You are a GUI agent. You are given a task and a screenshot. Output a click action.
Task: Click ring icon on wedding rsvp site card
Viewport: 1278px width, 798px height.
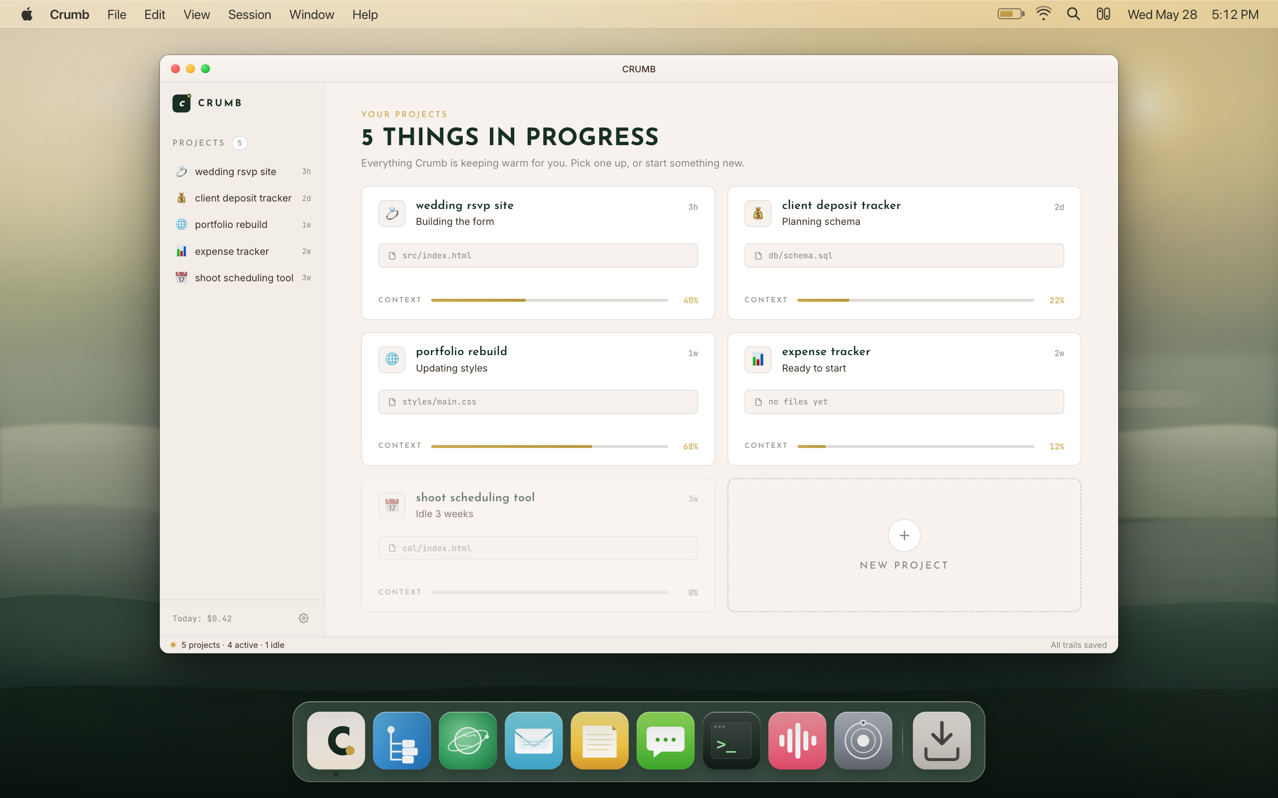coord(392,213)
